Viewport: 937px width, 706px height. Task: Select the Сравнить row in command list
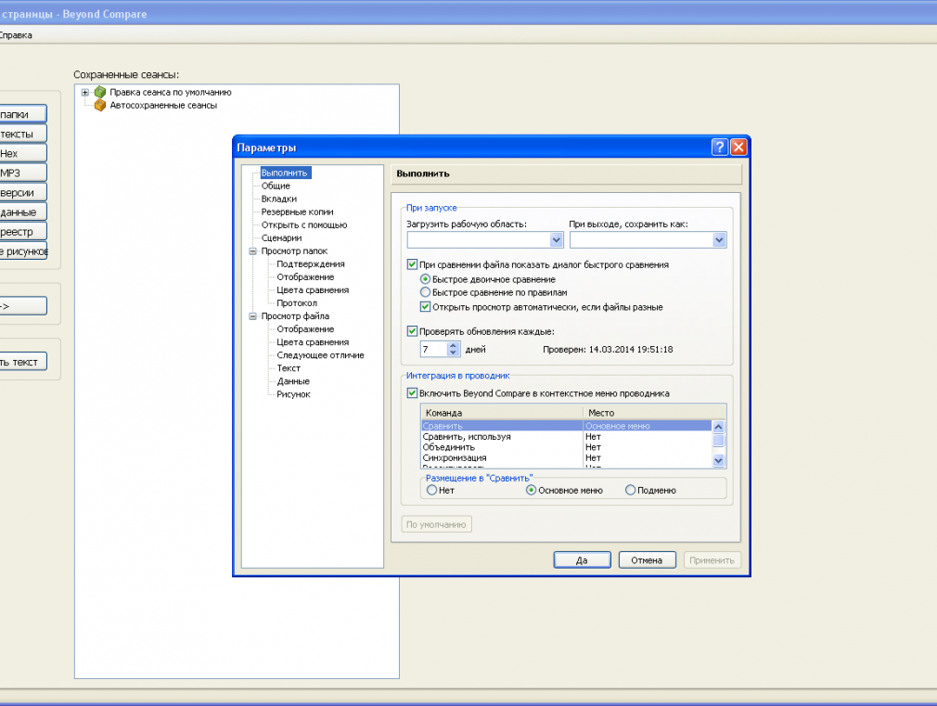pyautogui.click(x=566, y=426)
